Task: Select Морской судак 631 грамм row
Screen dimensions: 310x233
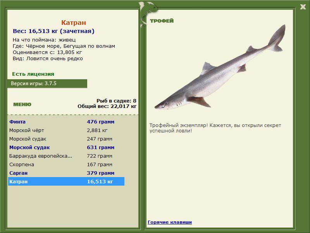Action: point(66,147)
